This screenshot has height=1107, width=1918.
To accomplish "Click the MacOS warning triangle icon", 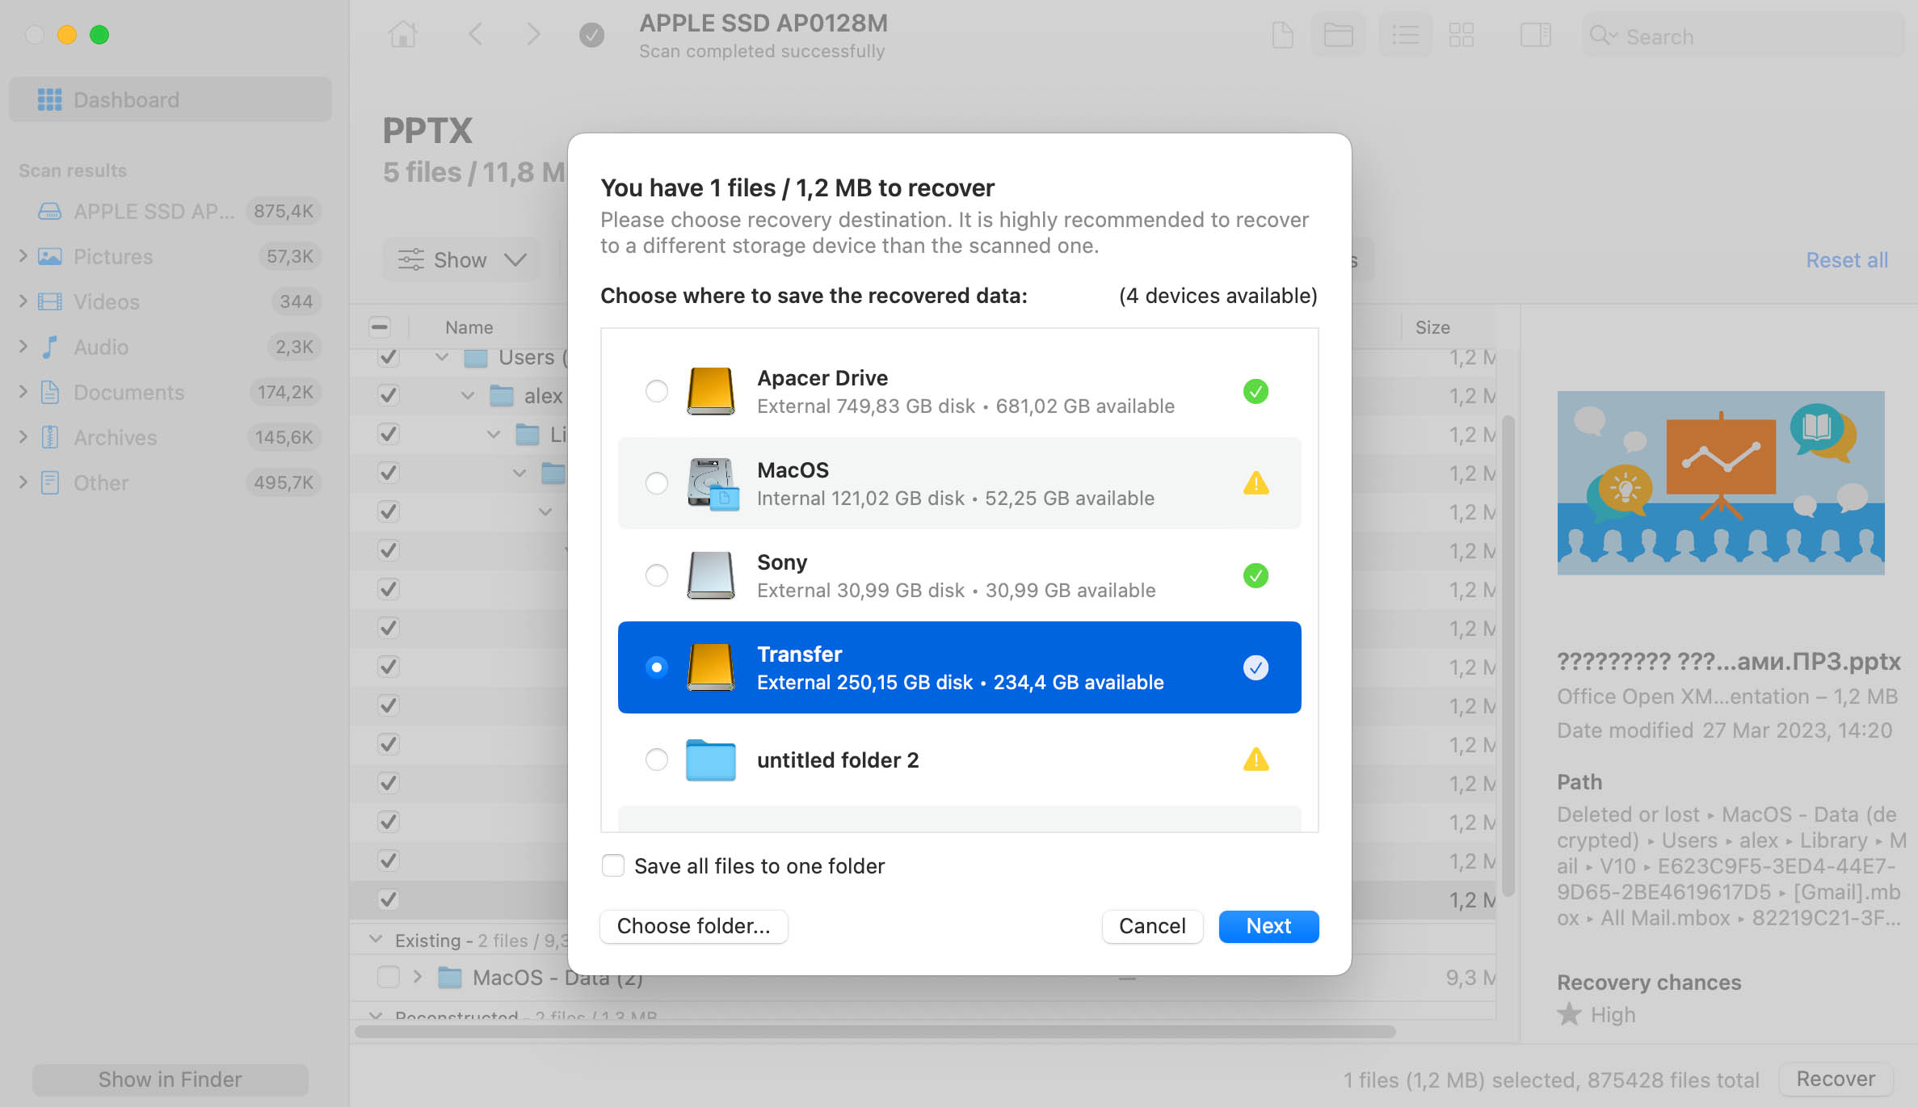I will 1256,483.
